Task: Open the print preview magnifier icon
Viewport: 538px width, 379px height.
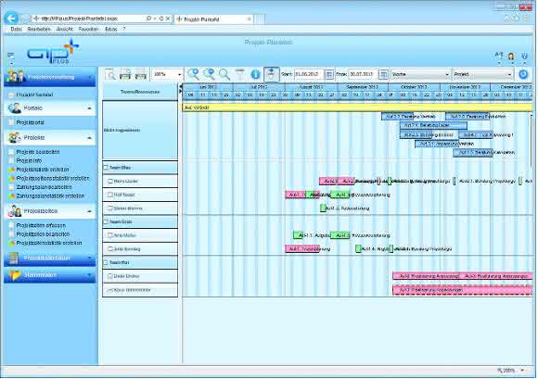Action: coord(110,74)
